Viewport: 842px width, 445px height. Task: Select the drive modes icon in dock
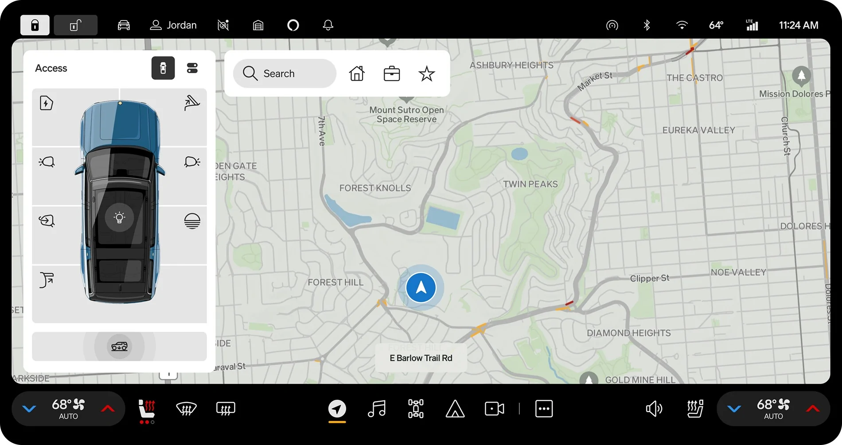click(416, 408)
